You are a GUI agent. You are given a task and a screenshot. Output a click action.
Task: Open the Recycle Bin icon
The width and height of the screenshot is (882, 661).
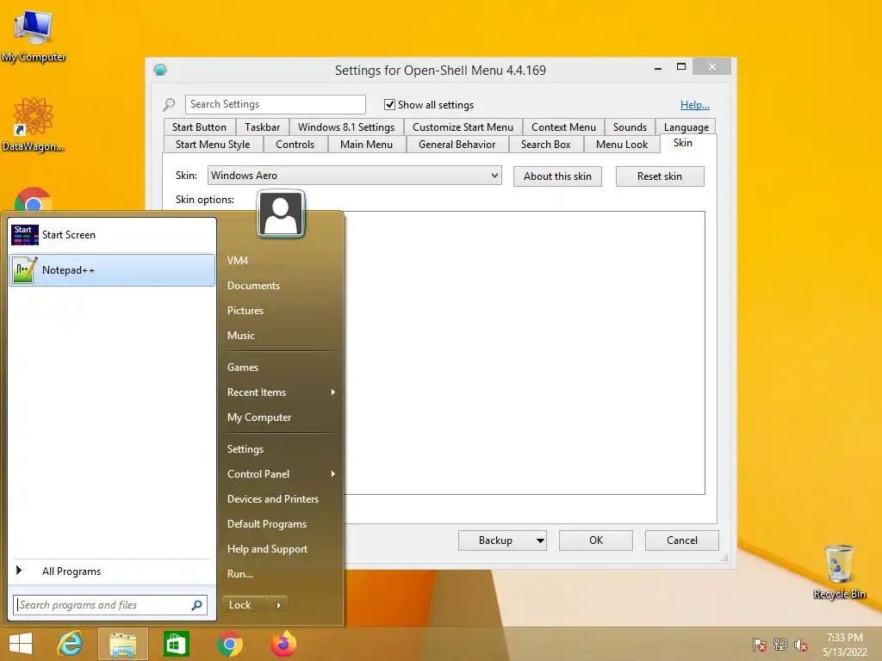click(839, 571)
